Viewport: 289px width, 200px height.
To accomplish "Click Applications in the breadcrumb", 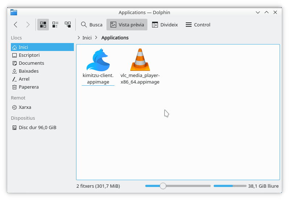I will point(115,38).
